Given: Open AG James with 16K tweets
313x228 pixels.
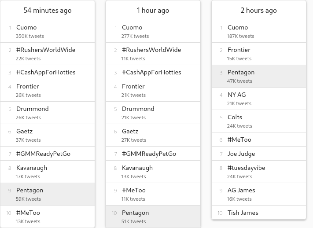Looking at the screenshot, I should (x=259, y=194).
